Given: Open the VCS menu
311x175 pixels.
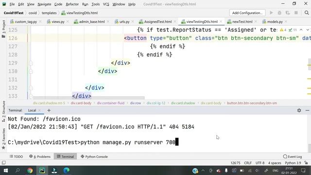Looking at the screenshot, I should [106, 4].
